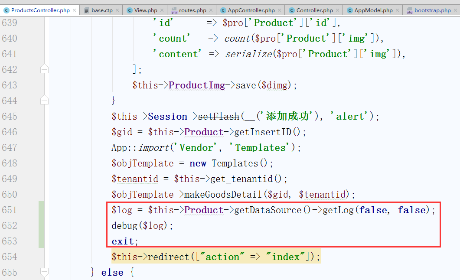This screenshot has height=280, width=460.
Task: Toggle the fold marker at line 644
Action: [x=44, y=101]
